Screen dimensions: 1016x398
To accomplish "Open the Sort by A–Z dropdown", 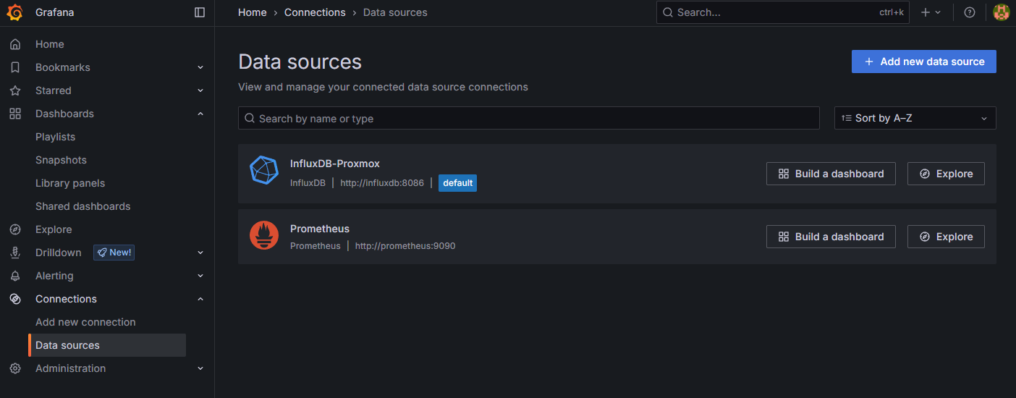I will point(915,118).
